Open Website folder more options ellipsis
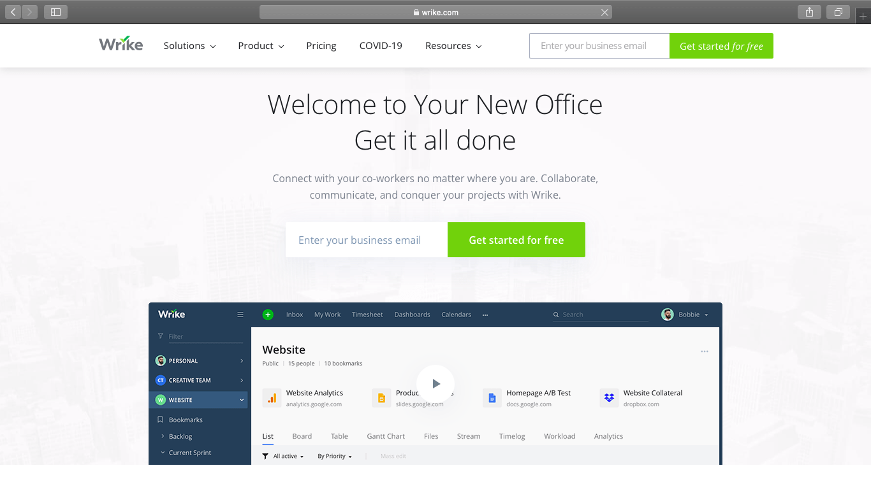The image size is (871, 489). tap(705, 351)
